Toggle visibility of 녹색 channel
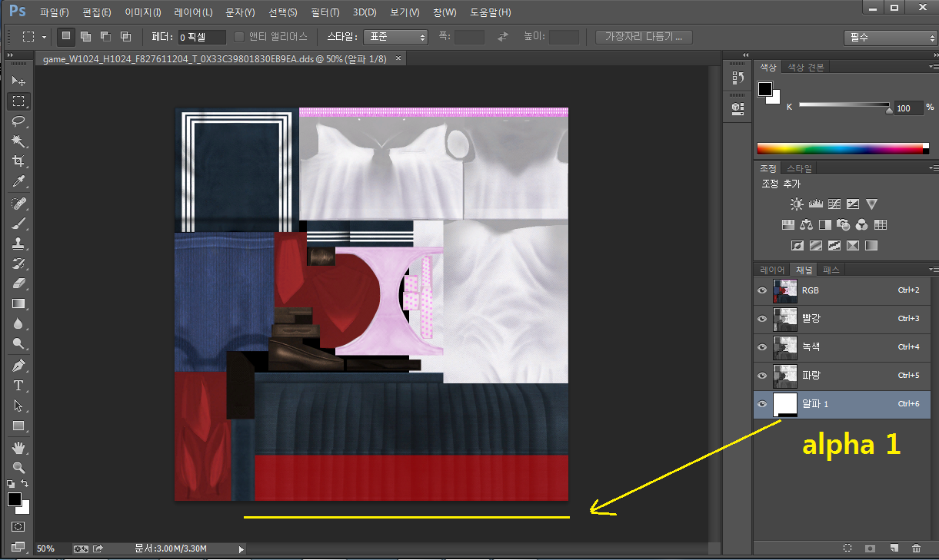The image size is (939, 560). [x=762, y=347]
